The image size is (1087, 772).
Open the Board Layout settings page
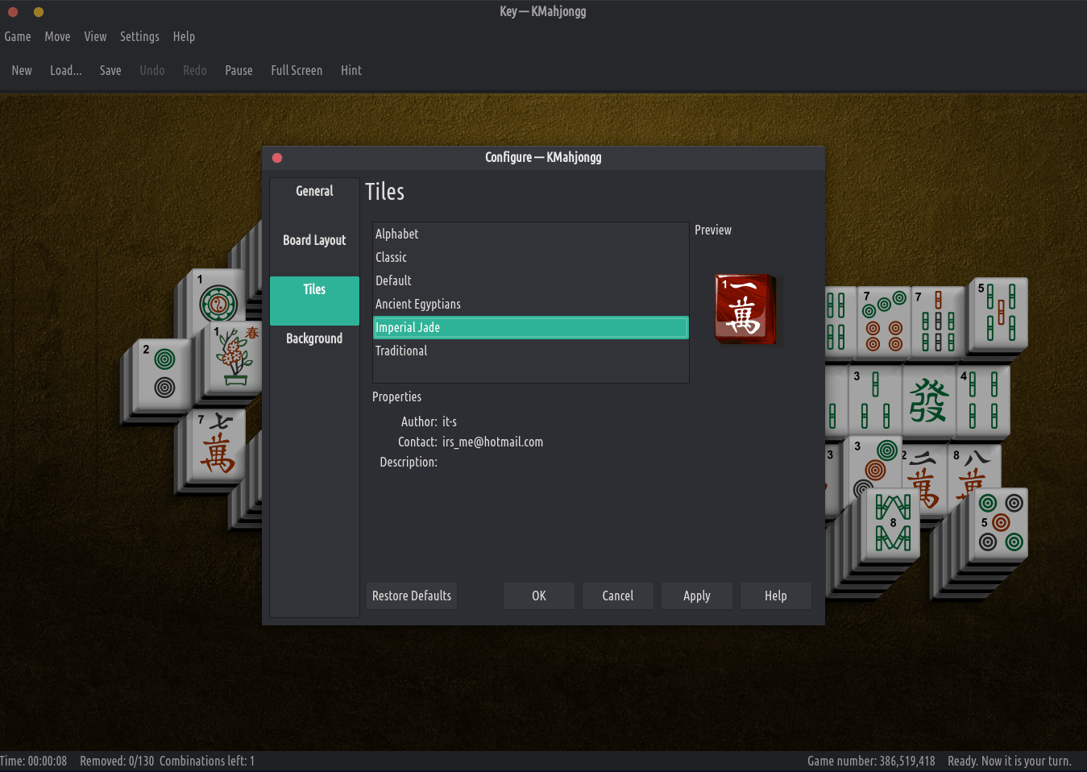314,240
